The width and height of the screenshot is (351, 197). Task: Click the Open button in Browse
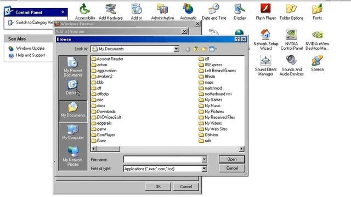(232, 159)
